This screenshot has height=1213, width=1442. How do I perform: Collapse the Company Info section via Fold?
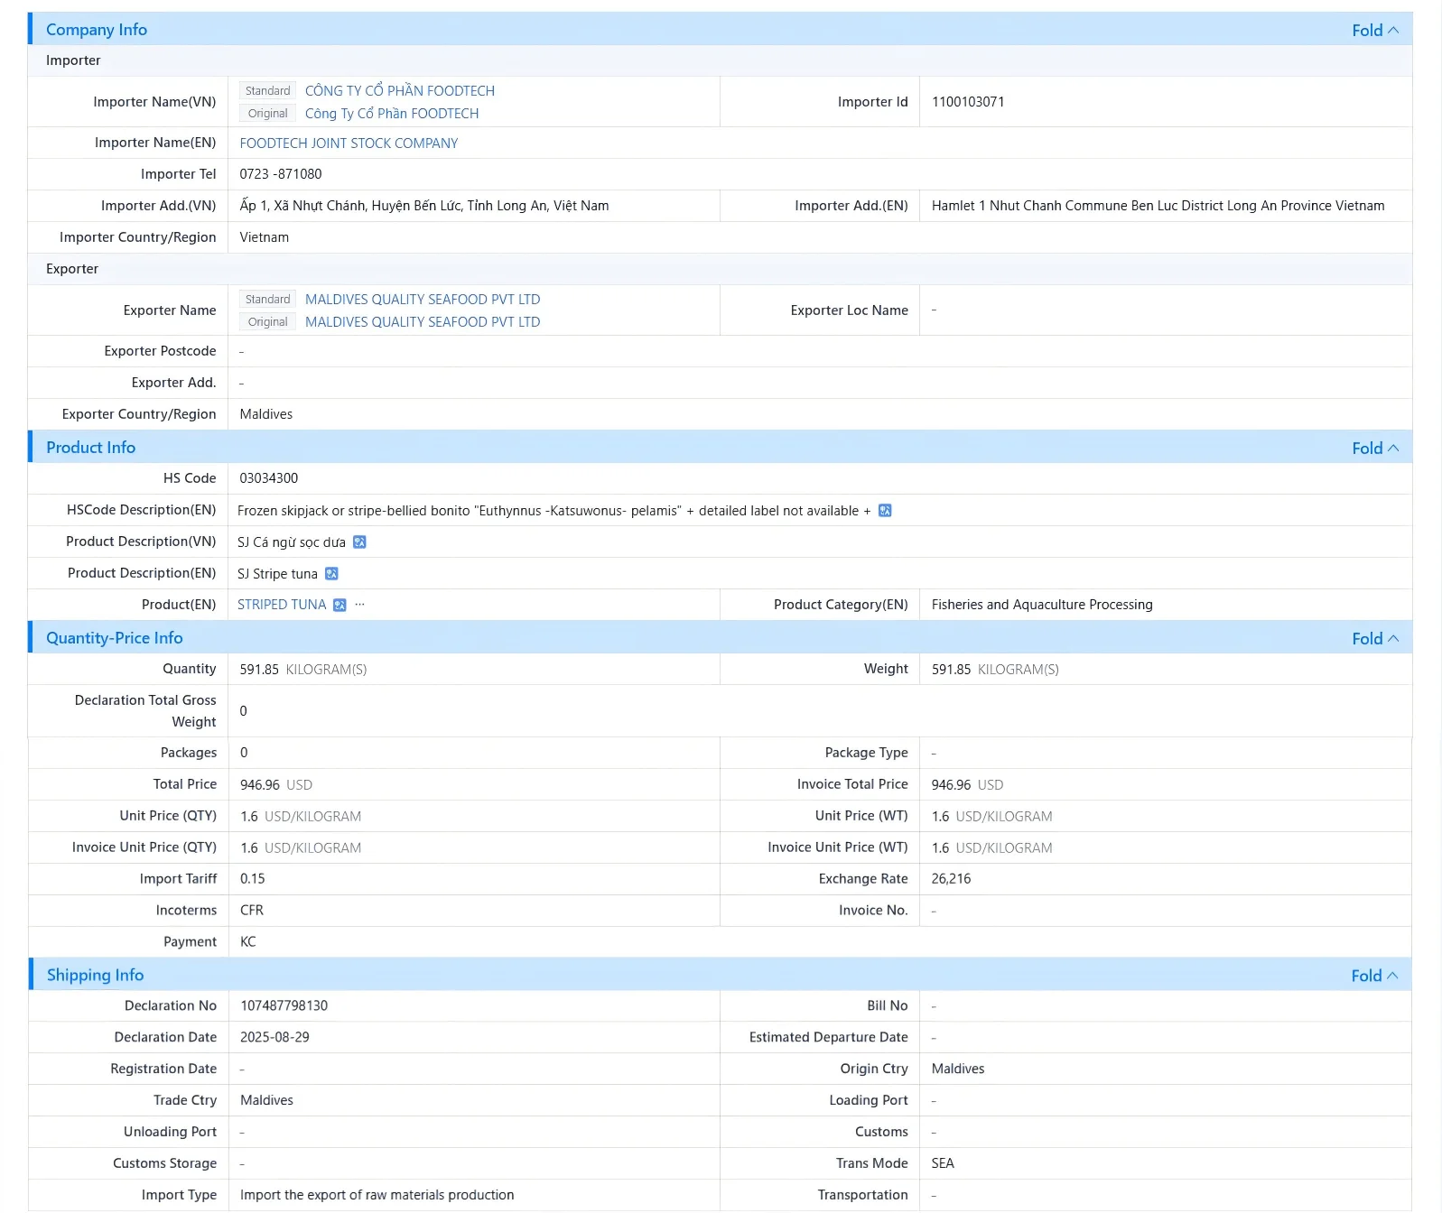(x=1375, y=30)
